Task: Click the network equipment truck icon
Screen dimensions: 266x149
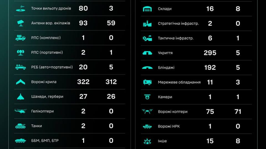Action: (147, 82)
